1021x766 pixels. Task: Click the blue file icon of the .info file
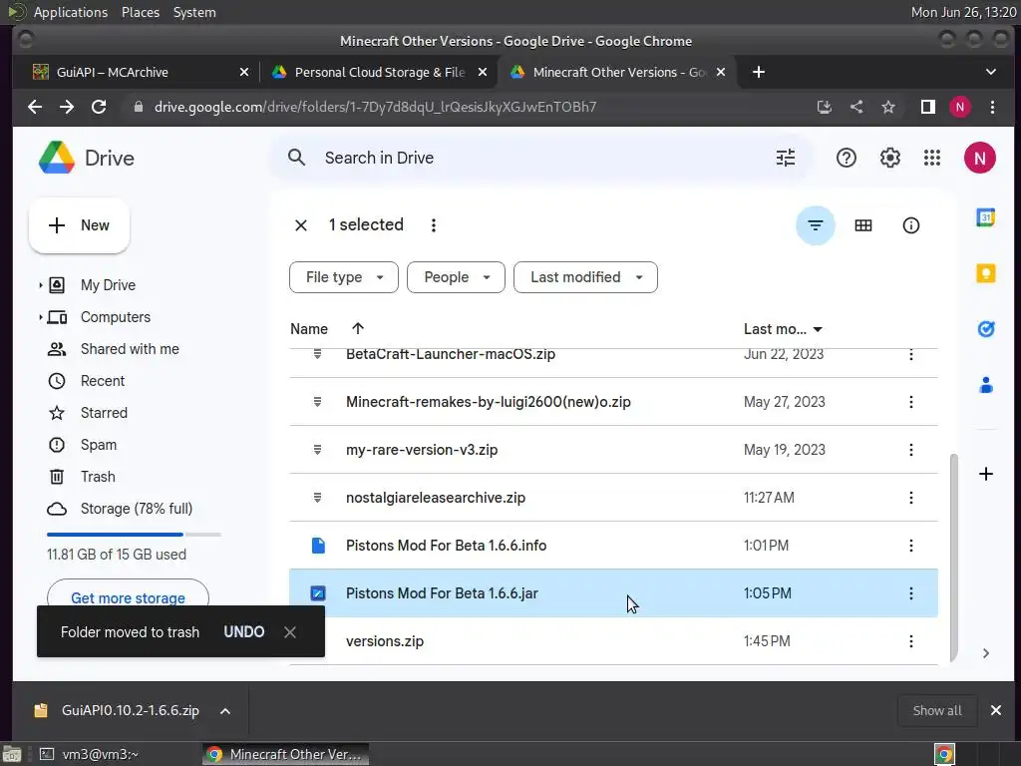[318, 546]
